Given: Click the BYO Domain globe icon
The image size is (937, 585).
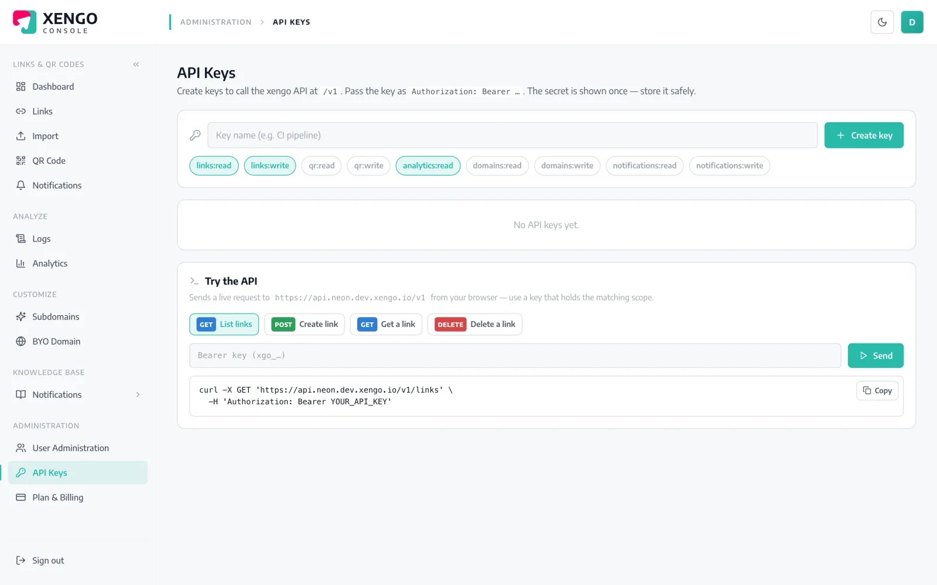Looking at the screenshot, I should tap(20, 341).
